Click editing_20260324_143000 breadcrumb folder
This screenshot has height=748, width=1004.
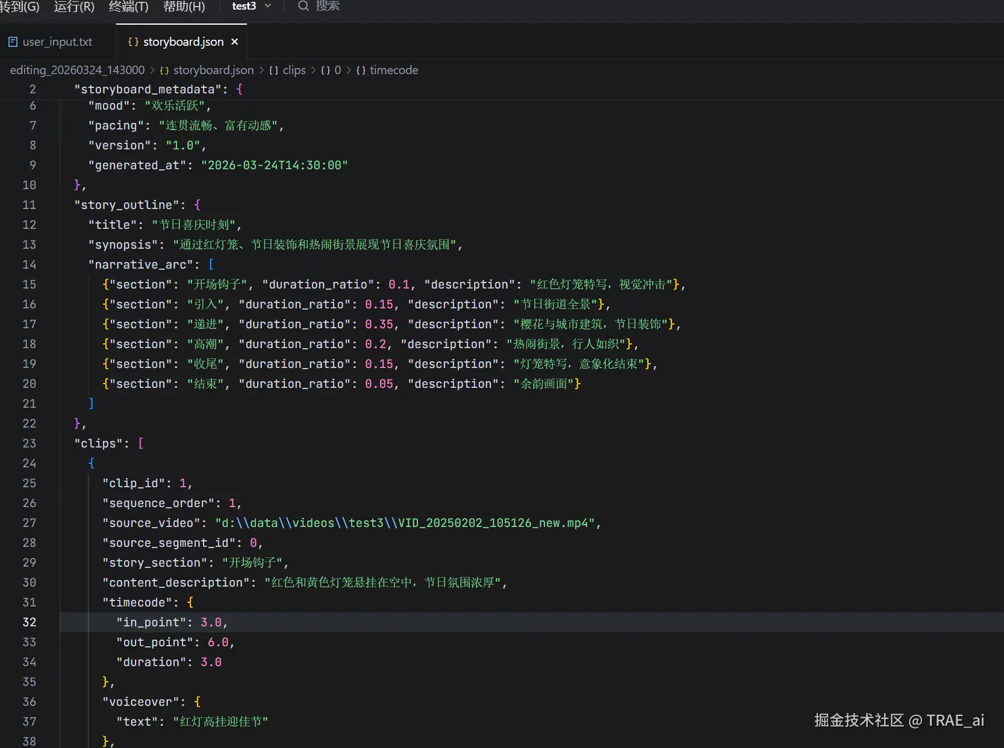point(77,70)
